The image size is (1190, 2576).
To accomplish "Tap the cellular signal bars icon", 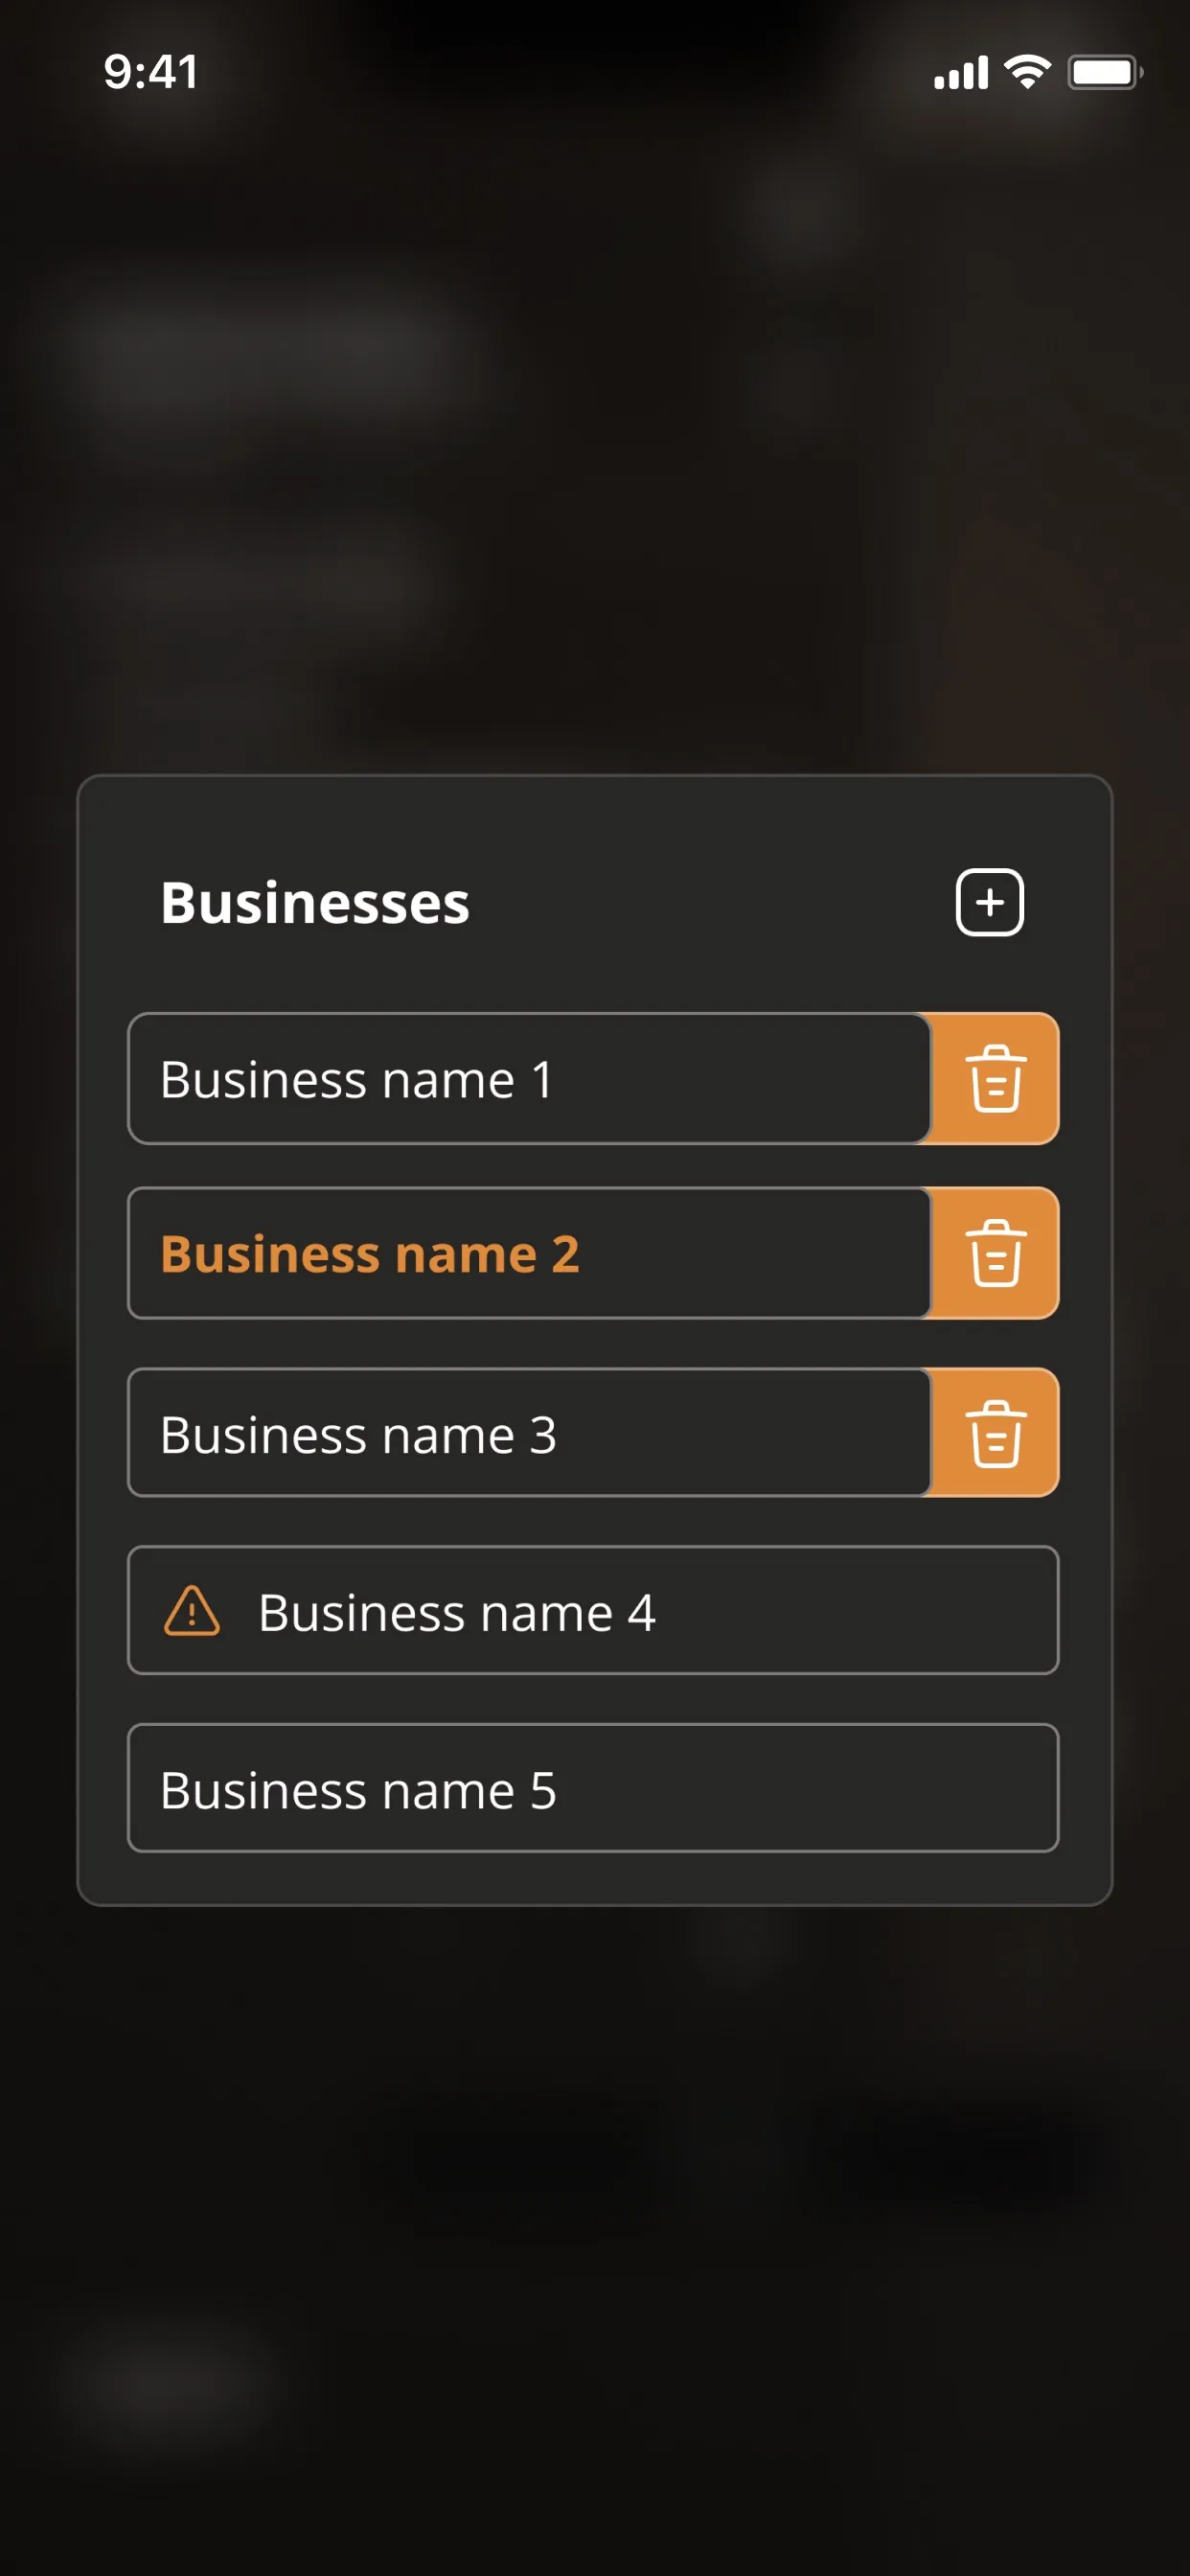I will (x=961, y=73).
